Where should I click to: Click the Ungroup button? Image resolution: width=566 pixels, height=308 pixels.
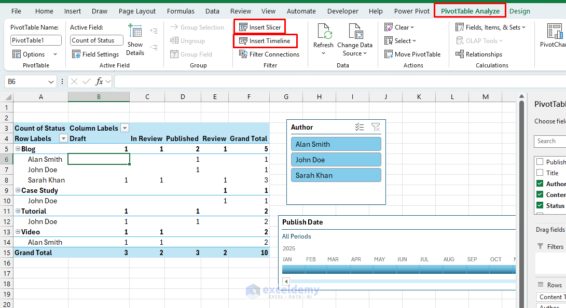tap(187, 41)
